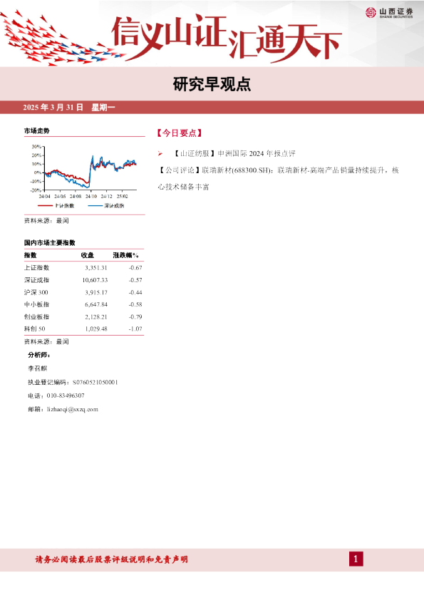The width and height of the screenshot is (424, 600).
Task: Click the blue legend line for 深证成指
Action: coord(95,206)
